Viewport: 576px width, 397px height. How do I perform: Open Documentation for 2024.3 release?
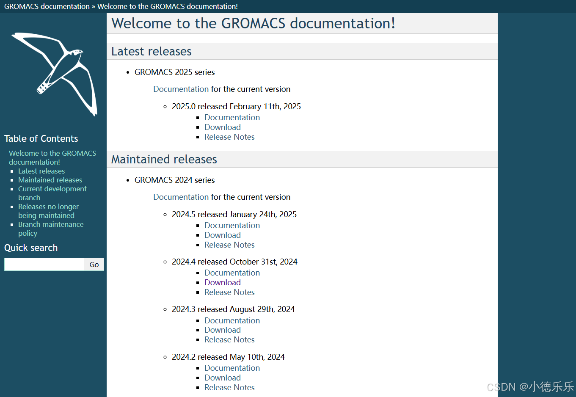[232, 320]
